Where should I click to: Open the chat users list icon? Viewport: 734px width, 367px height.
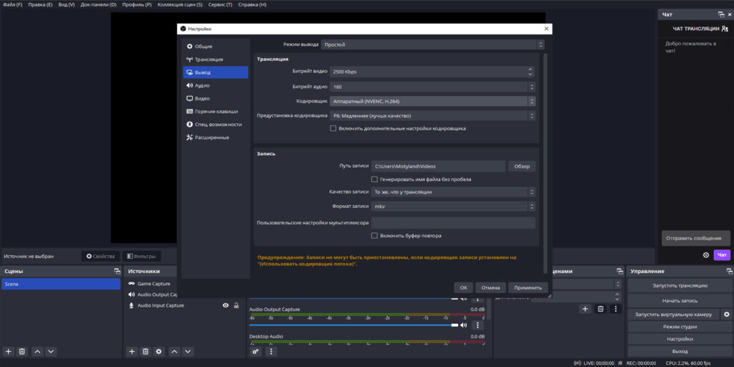pyautogui.click(x=725, y=29)
